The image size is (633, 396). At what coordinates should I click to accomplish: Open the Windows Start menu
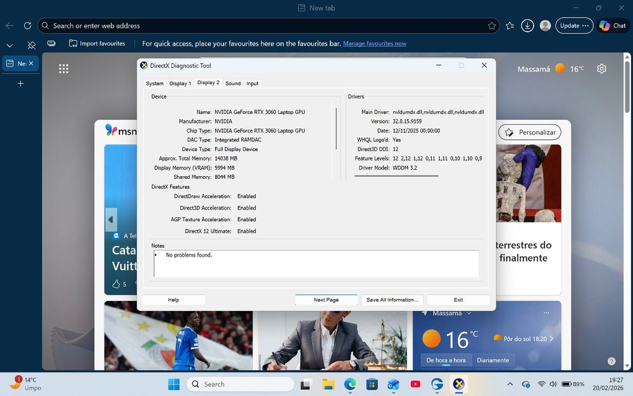click(x=174, y=384)
